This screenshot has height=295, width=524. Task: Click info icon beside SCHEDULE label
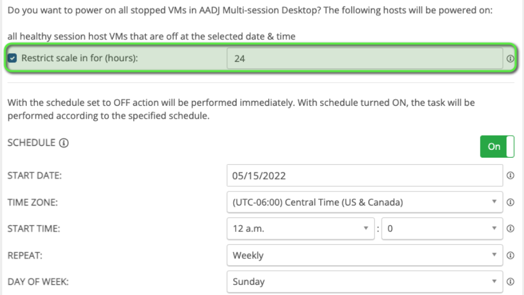(64, 143)
